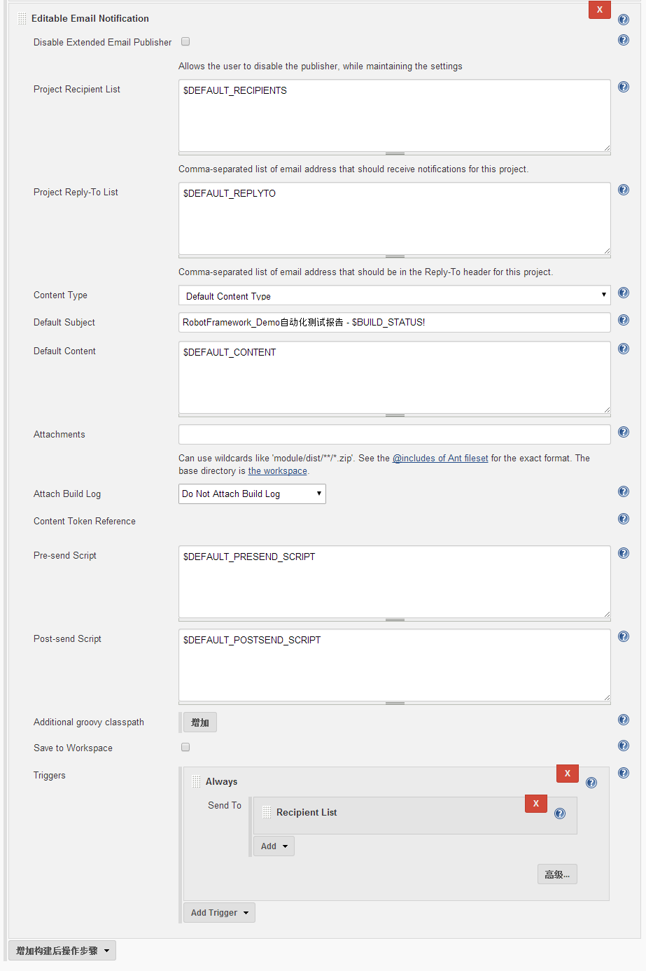Click help icon for Content Token Reference
This screenshot has height=971, width=646.
pyautogui.click(x=624, y=519)
